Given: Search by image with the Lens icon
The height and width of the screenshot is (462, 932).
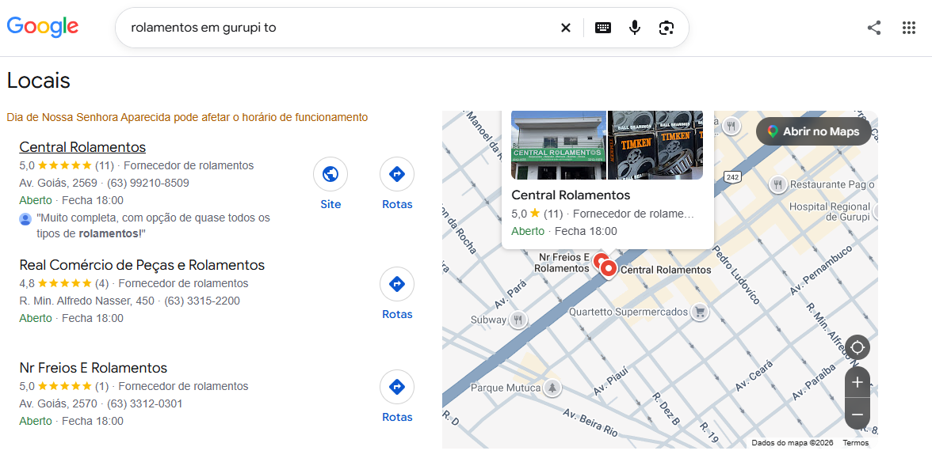Looking at the screenshot, I should point(667,28).
